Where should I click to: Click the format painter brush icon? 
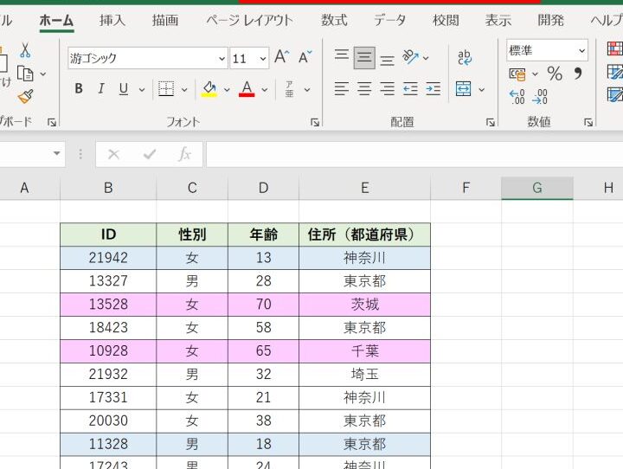click(25, 96)
